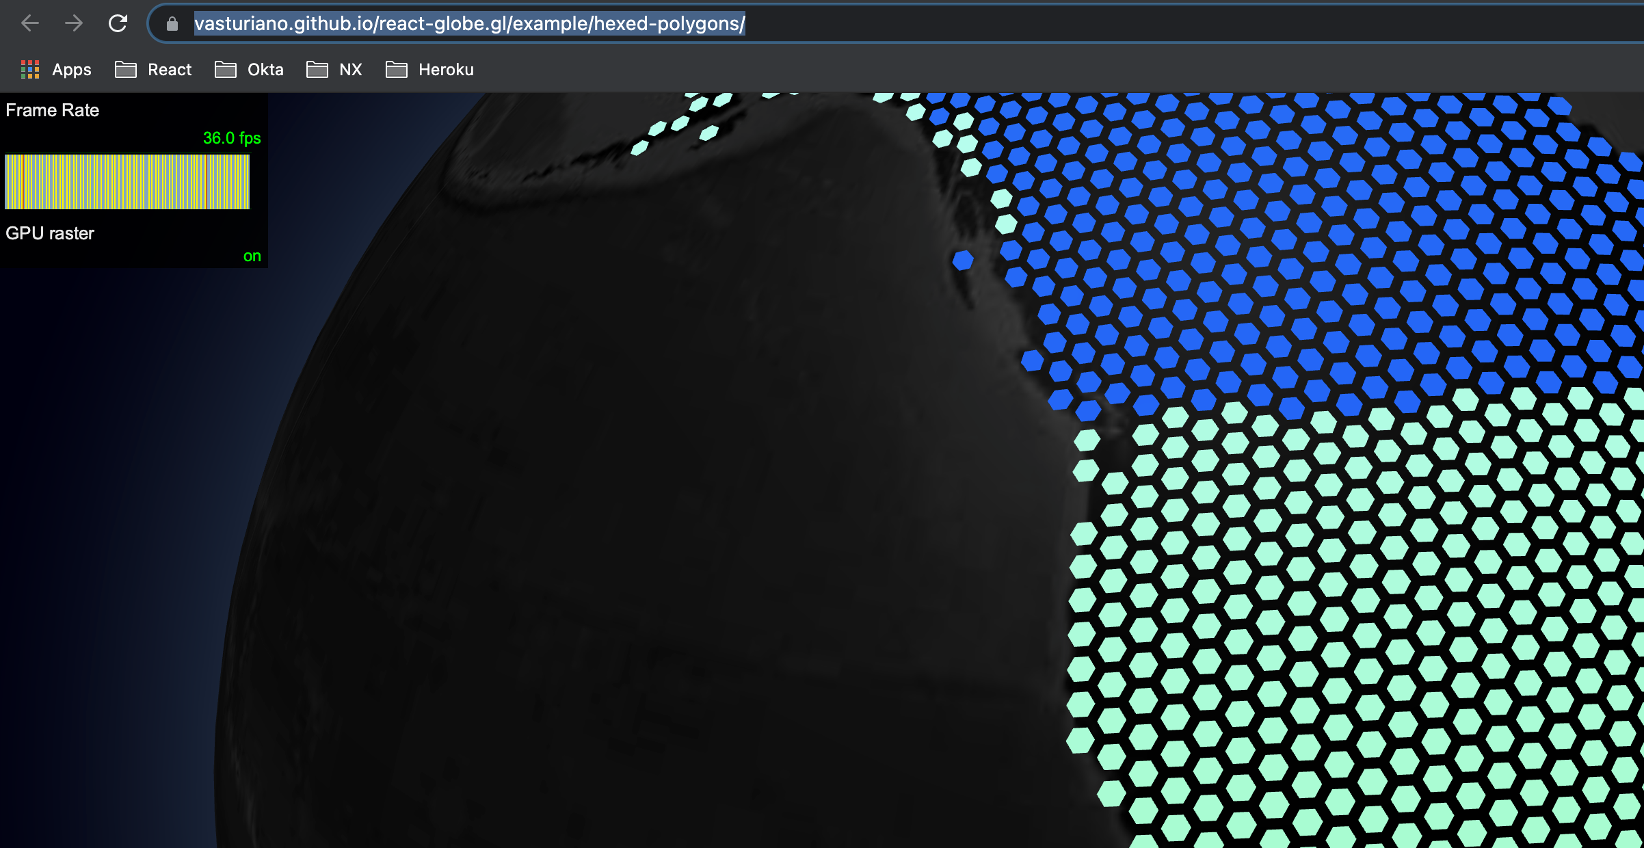Click the NX folder icon
The width and height of the screenshot is (1644, 848).
click(317, 69)
